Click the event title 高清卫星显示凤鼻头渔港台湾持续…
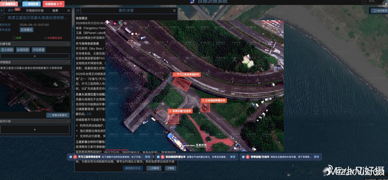 point(38,18)
